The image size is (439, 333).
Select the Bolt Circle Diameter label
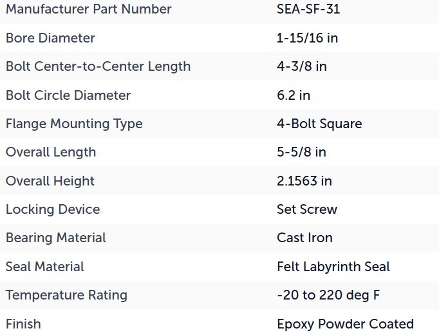68,95
